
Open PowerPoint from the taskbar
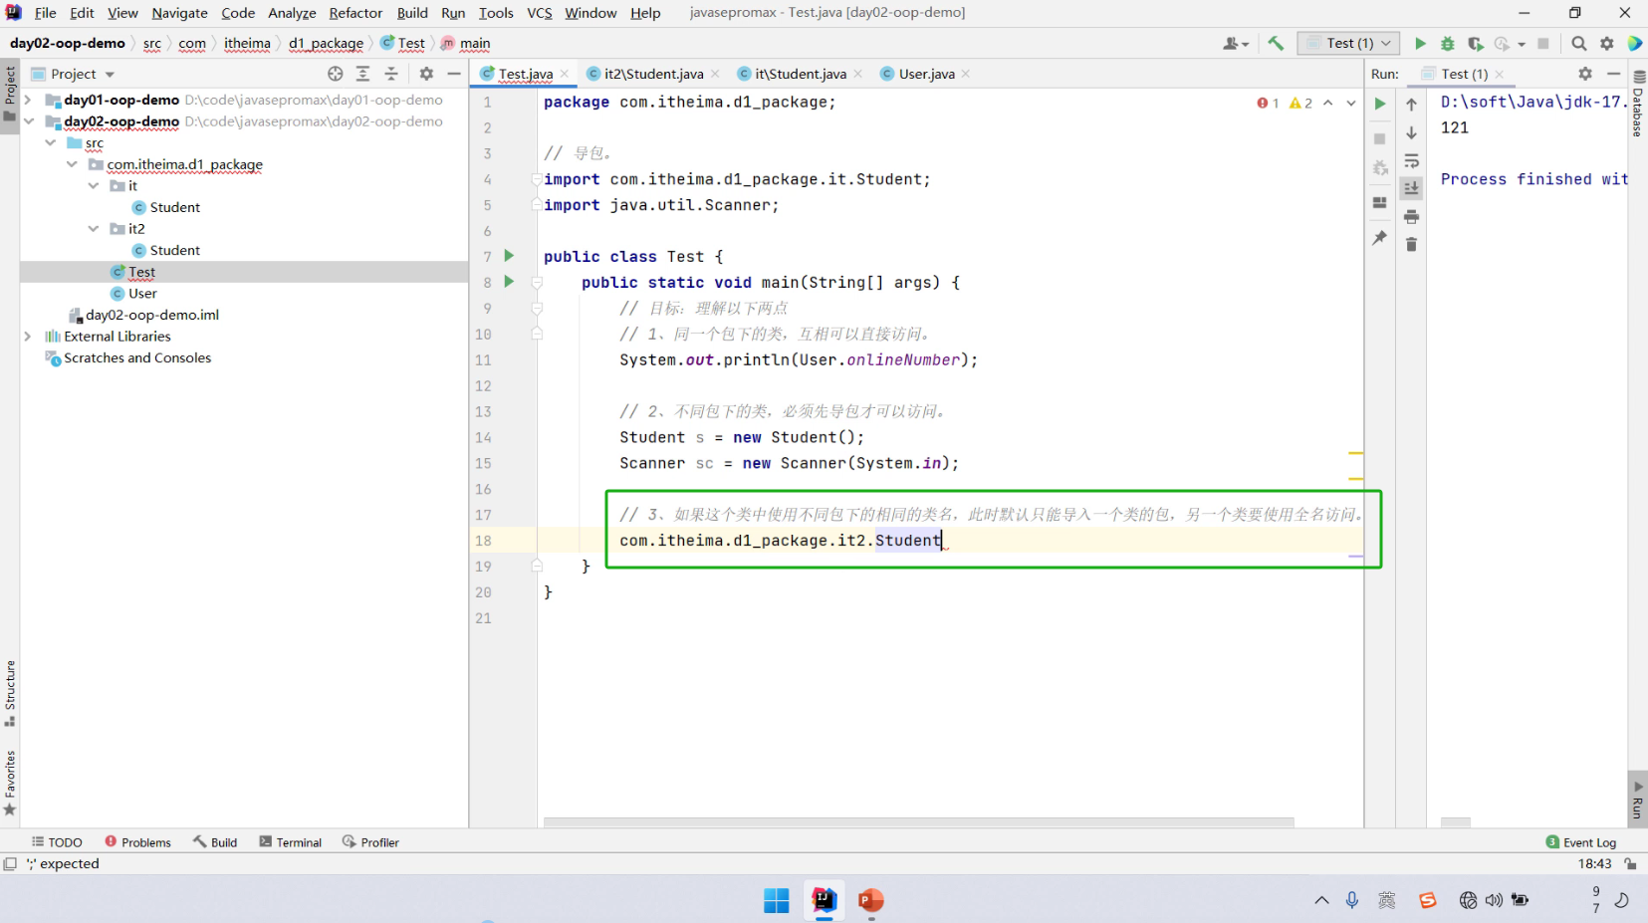[x=871, y=900]
